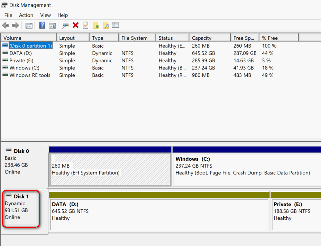
Task: Click the 14.63 GB free space cell
Action: (244, 60)
